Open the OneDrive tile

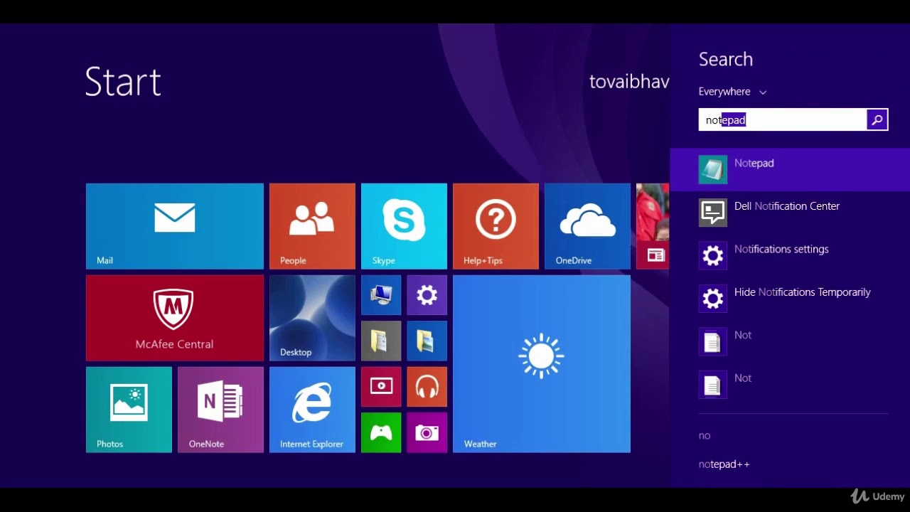coord(587,226)
